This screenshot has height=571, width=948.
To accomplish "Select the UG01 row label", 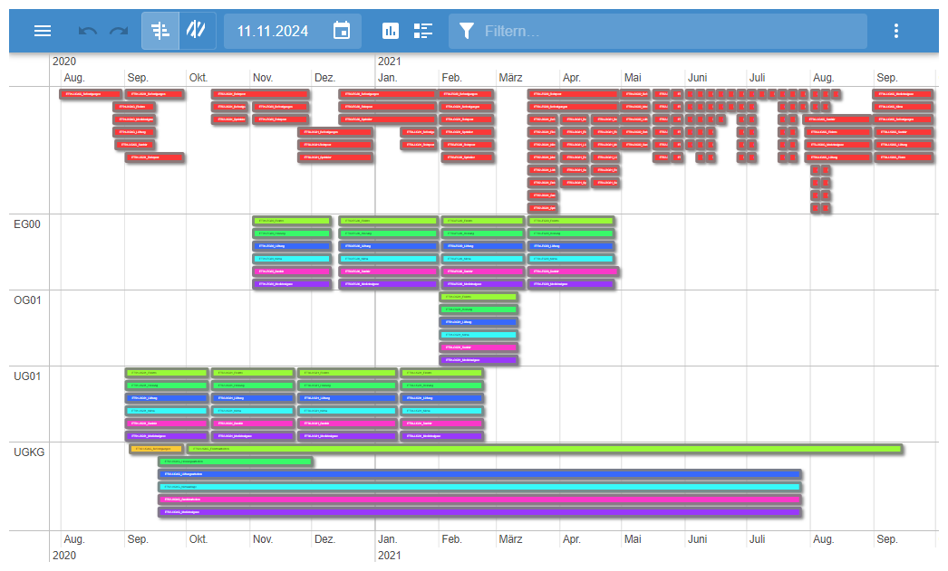I will [x=27, y=376].
